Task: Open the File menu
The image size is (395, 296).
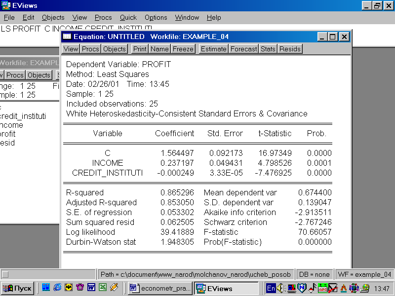Action: click(x=9, y=18)
